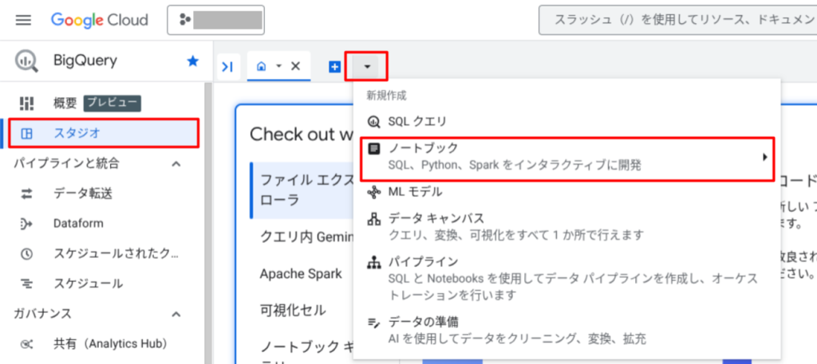
Task: Open the project selector dropdown
Action: coord(215,20)
